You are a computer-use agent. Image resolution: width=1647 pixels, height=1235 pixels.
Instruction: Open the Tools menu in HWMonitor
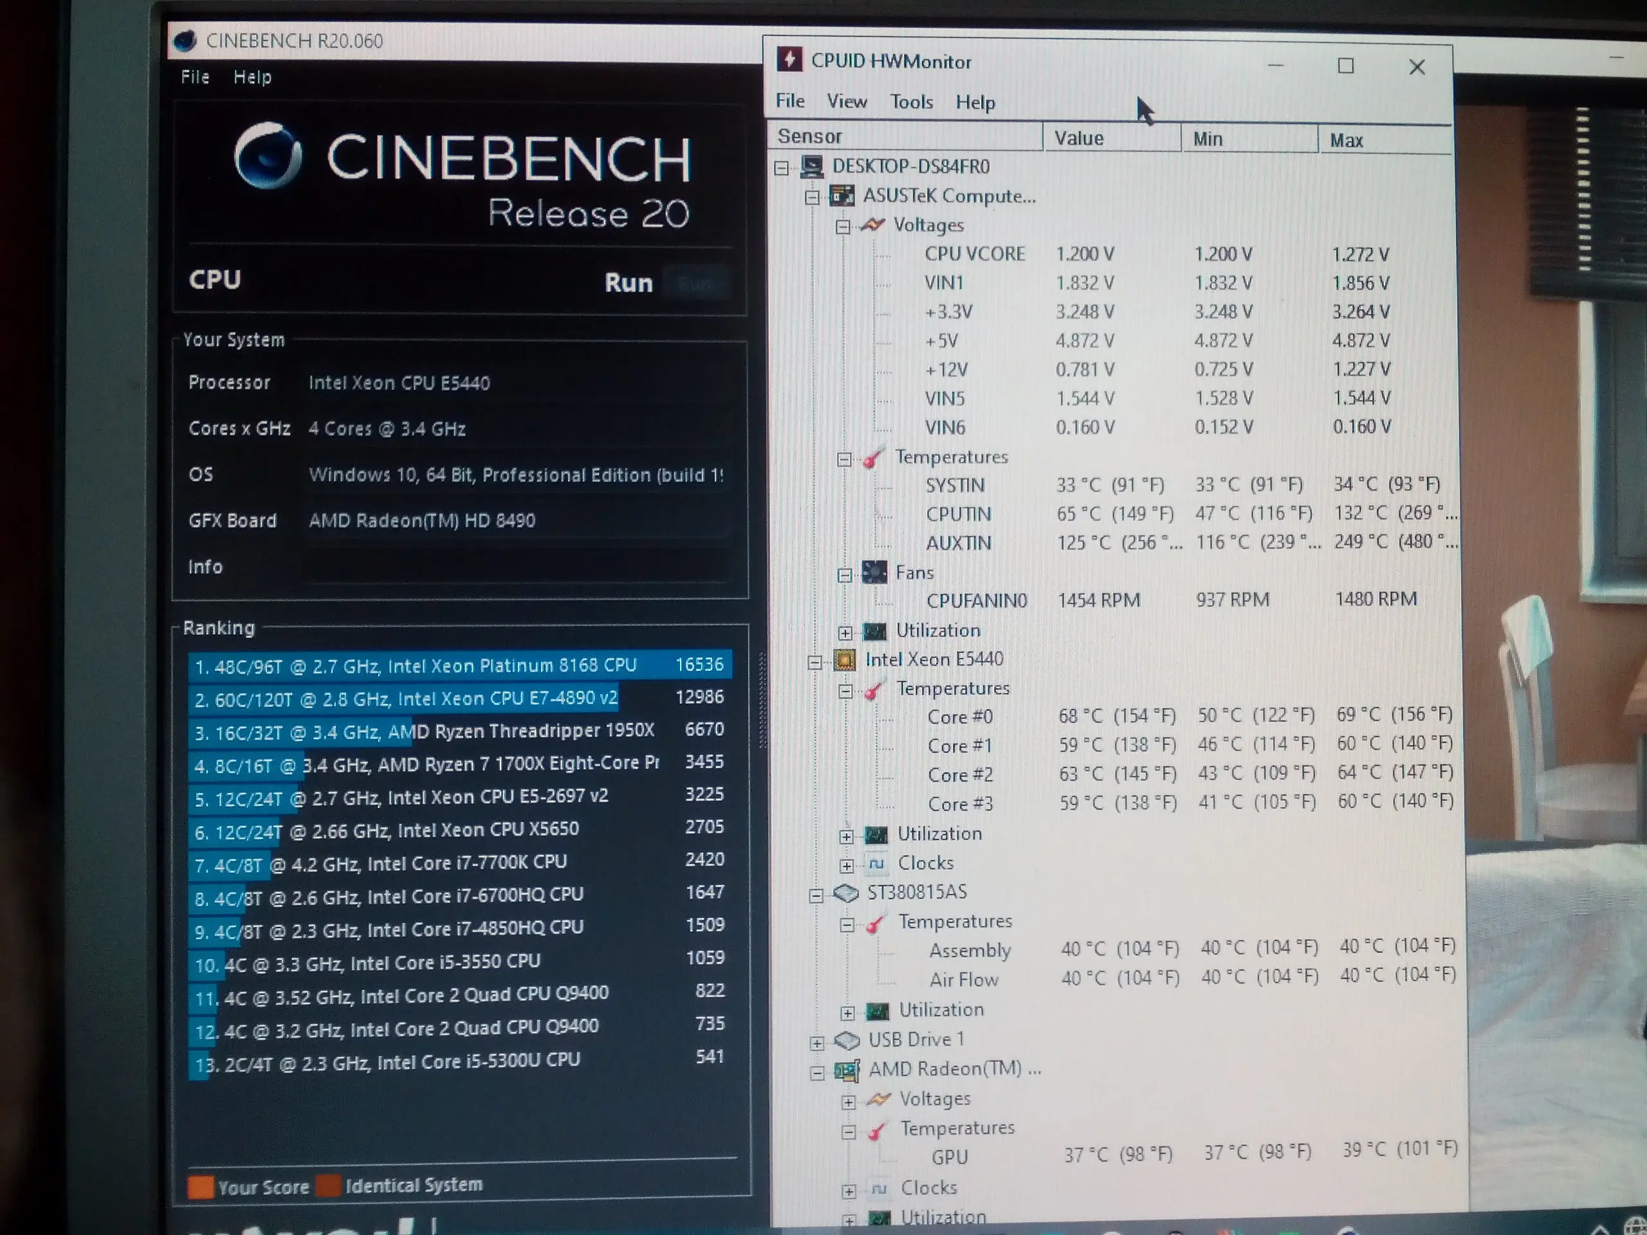point(912,102)
